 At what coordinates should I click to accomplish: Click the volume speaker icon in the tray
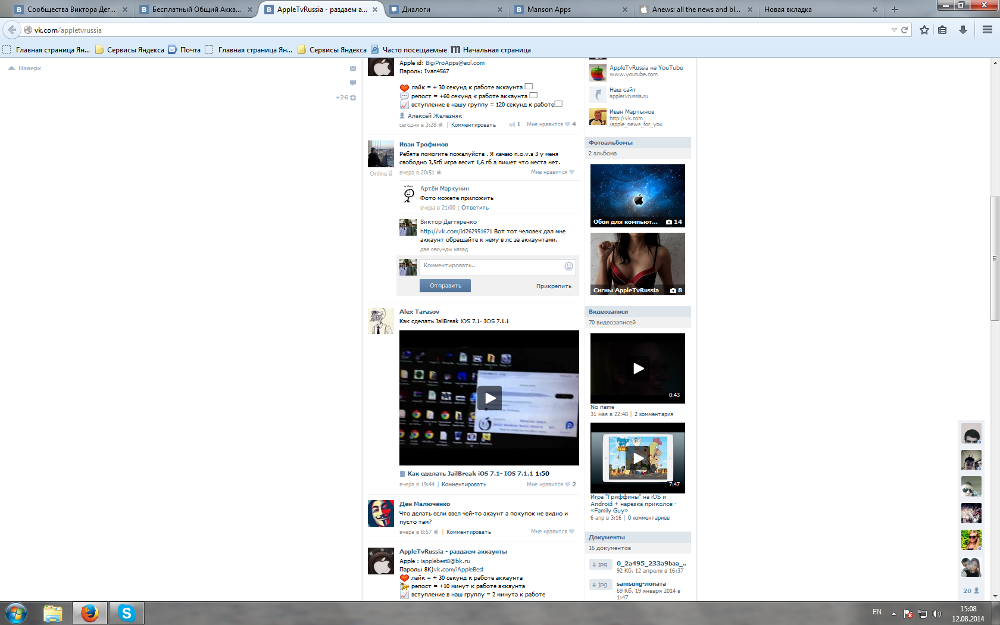(x=937, y=613)
